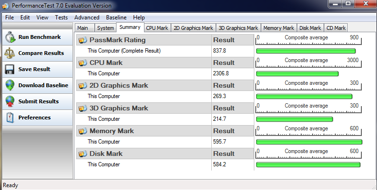The image size is (377, 190).
Task: Switch to the CPU Mark tab
Action: (157, 28)
